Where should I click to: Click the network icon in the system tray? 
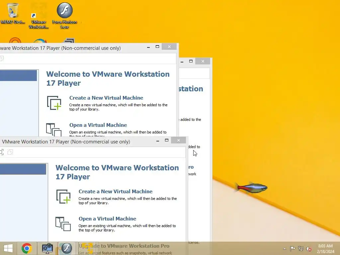click(301, 248)
